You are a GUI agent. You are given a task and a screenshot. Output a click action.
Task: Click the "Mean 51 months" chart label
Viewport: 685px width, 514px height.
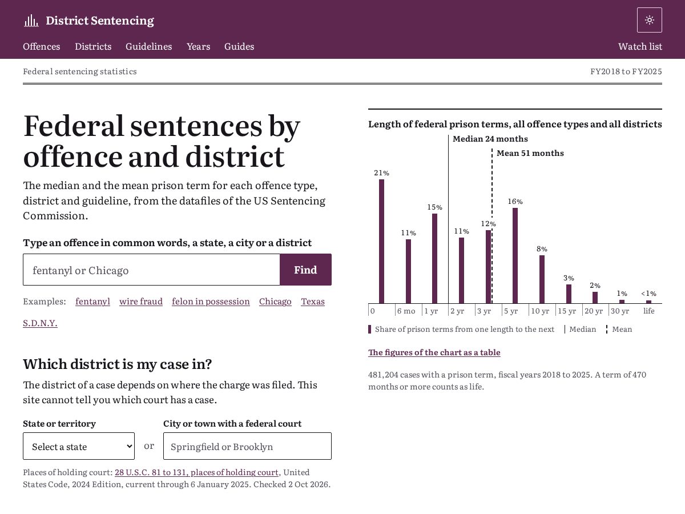[x=530, y=153]
